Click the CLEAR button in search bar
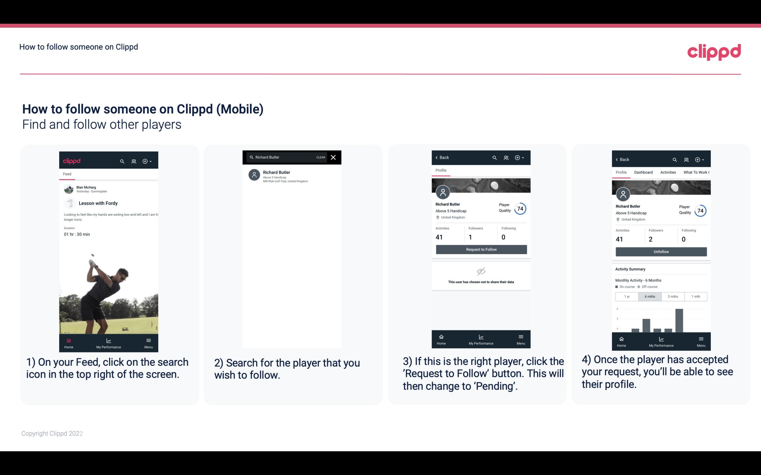 pos(320,158)
